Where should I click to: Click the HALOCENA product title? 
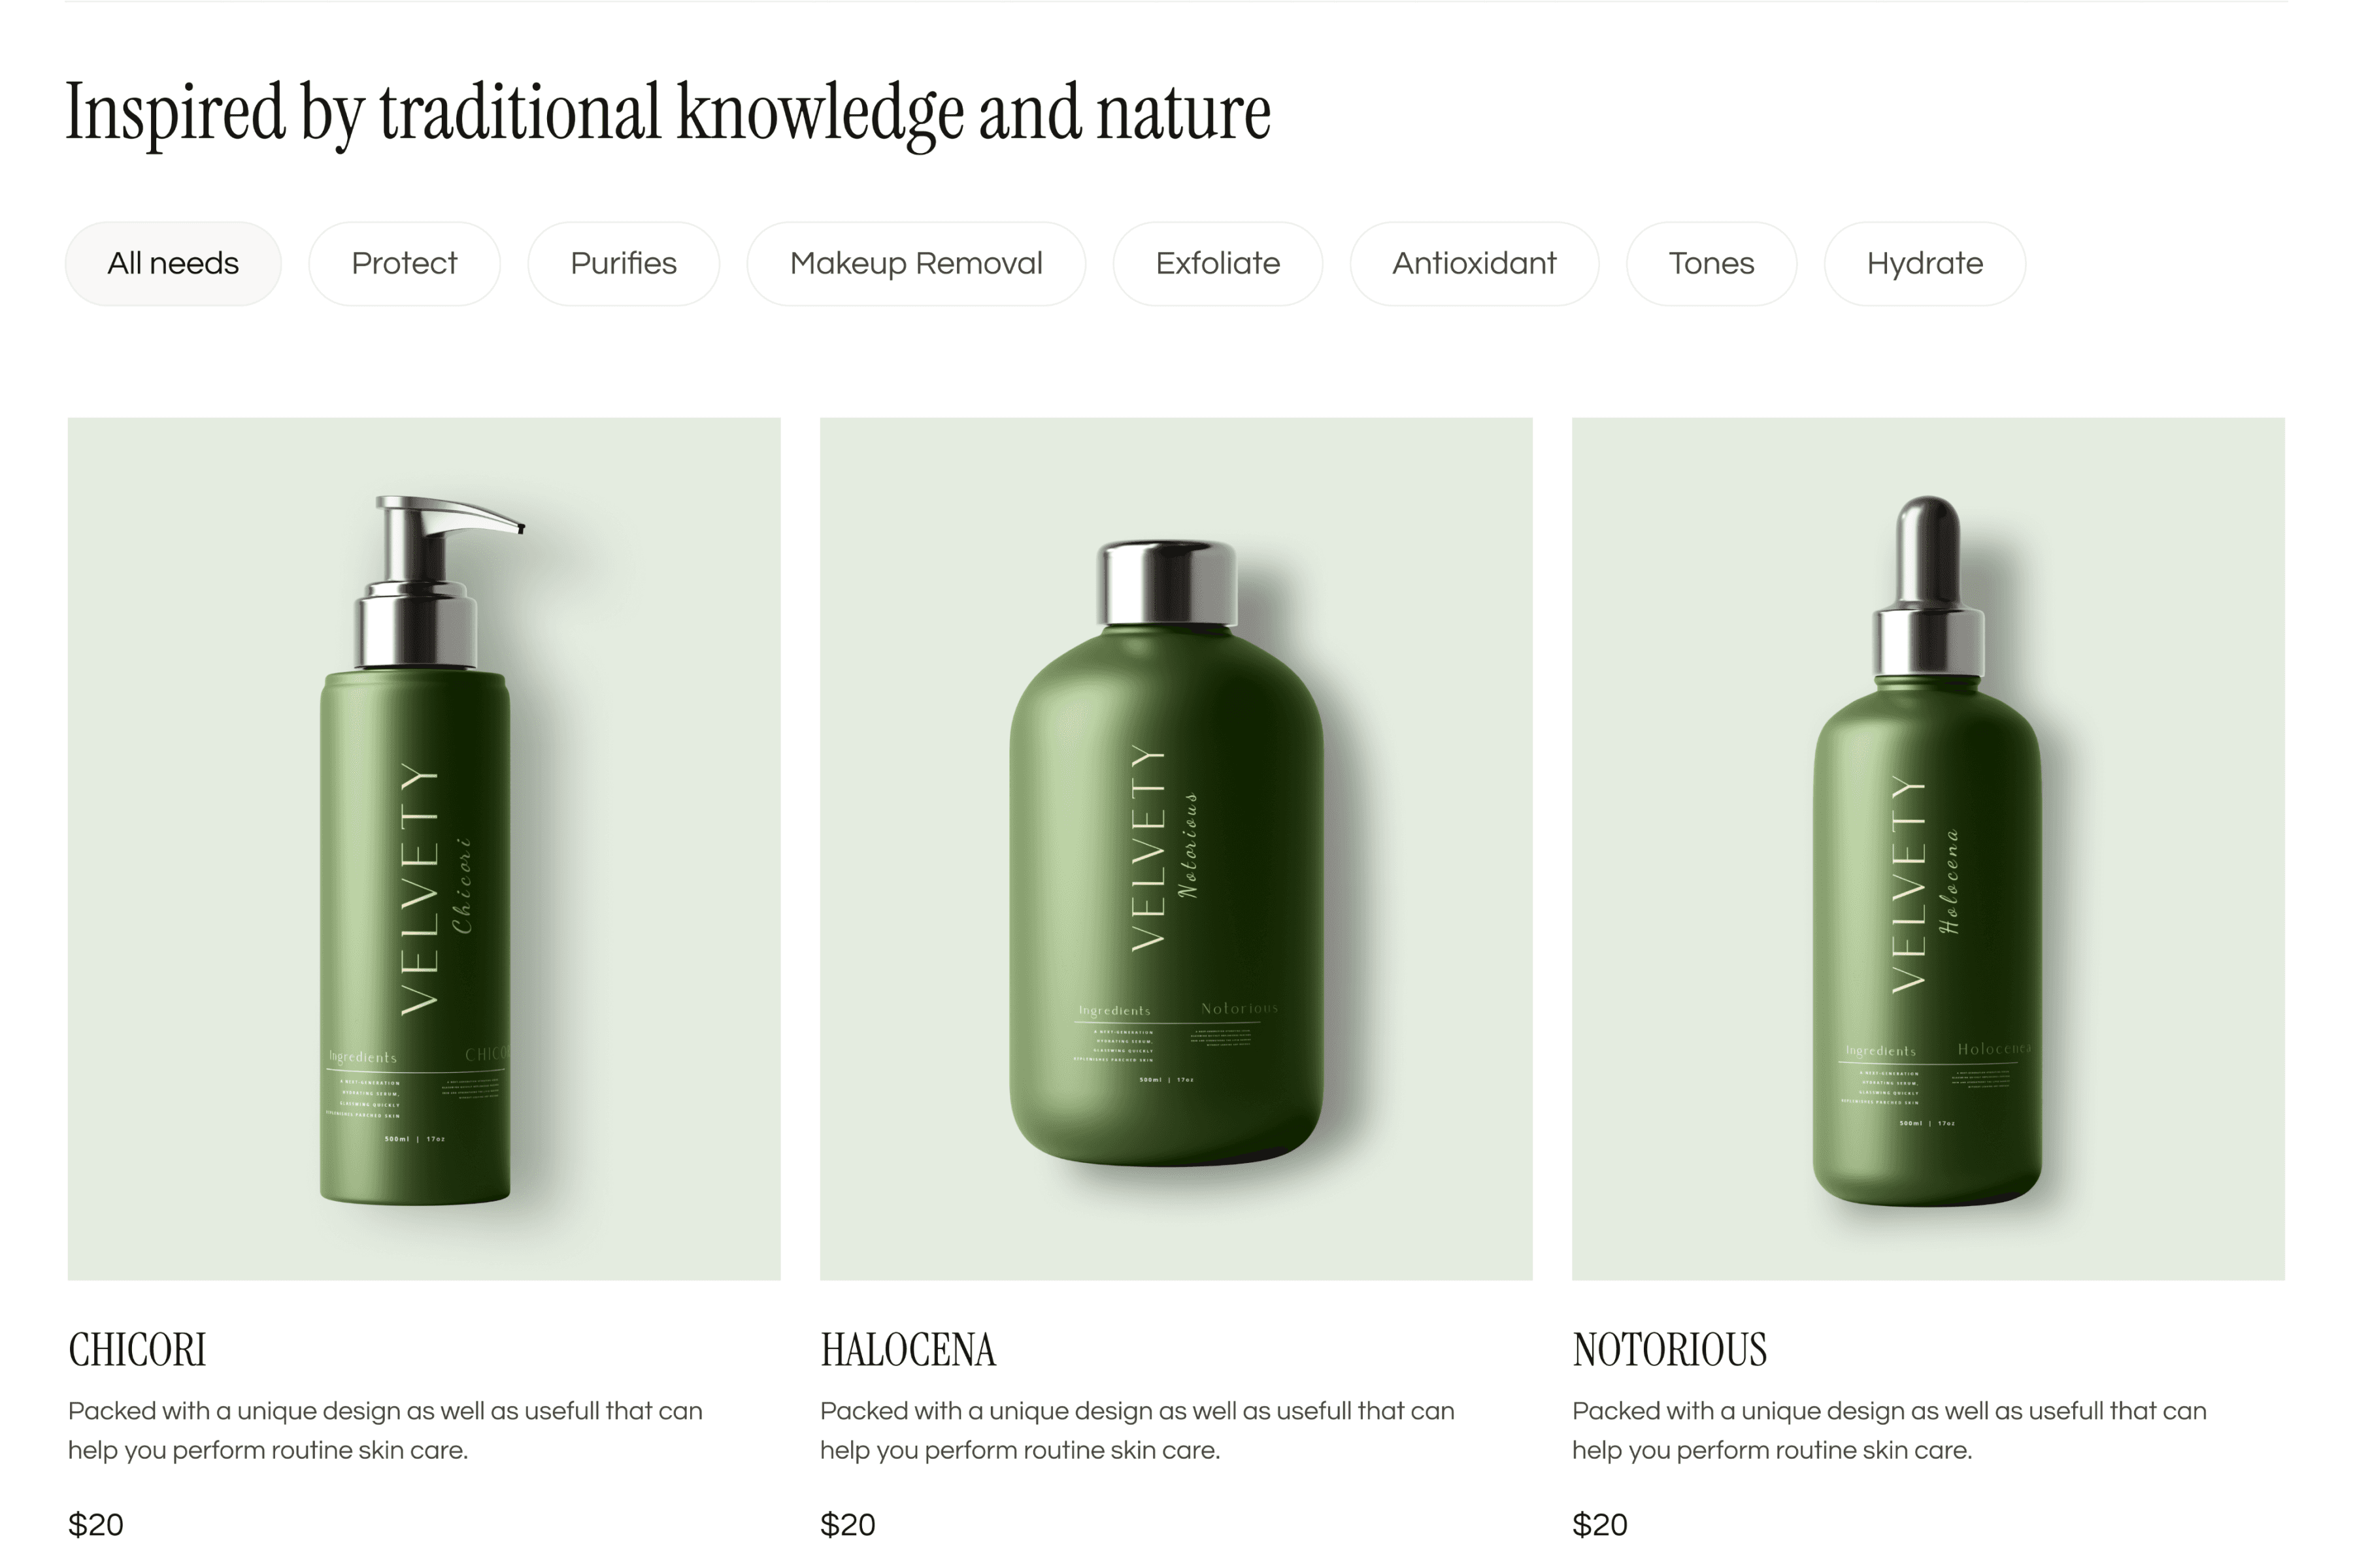tap(909, 1350)
